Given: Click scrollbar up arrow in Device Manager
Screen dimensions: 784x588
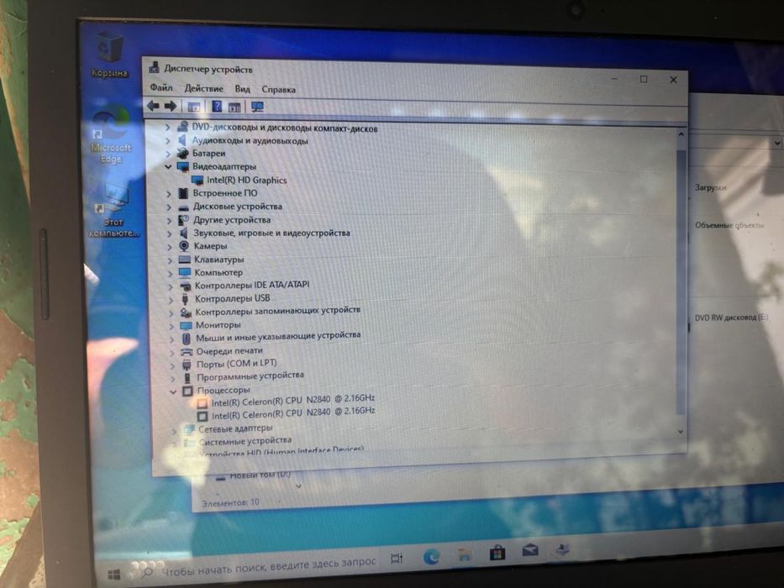Looking at the screenshot, I should (681, 134).
